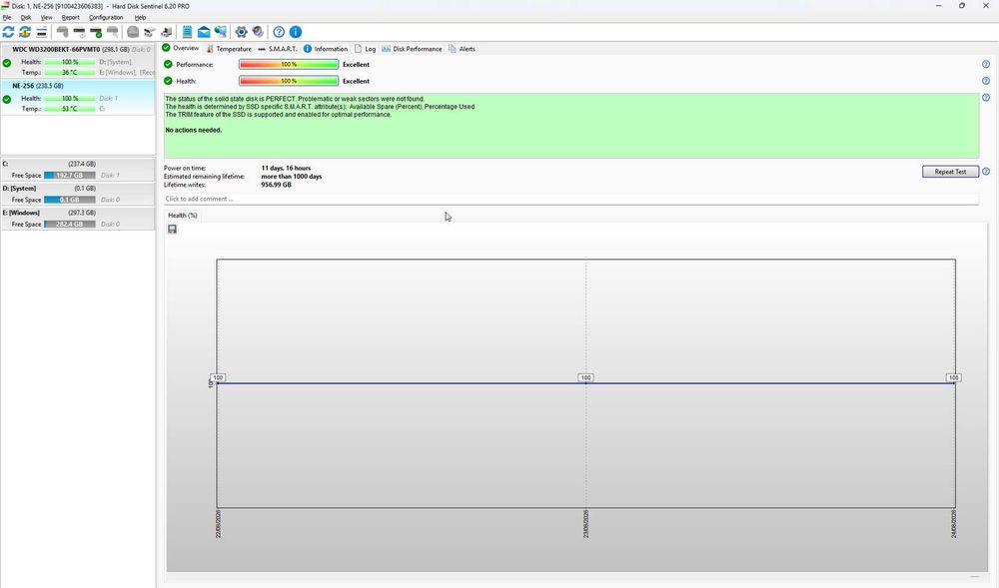This screenshot has width=999, height=588.
Task: Switch to the S.M.A.R.T. tab
Action: click(x=277, y=49)
